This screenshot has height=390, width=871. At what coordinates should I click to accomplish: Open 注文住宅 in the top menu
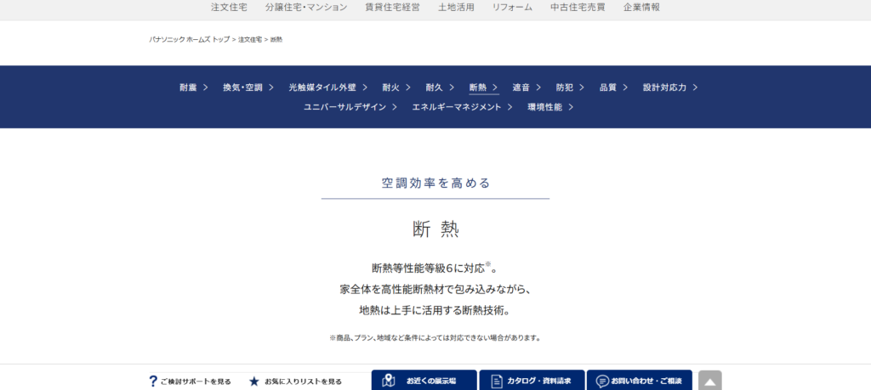(227, 7)
